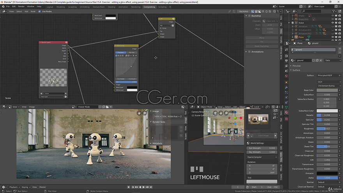This screenshot has height=193, width=343.
Task: Switch to the Layout workspace tab
Action: click(50, 7)
